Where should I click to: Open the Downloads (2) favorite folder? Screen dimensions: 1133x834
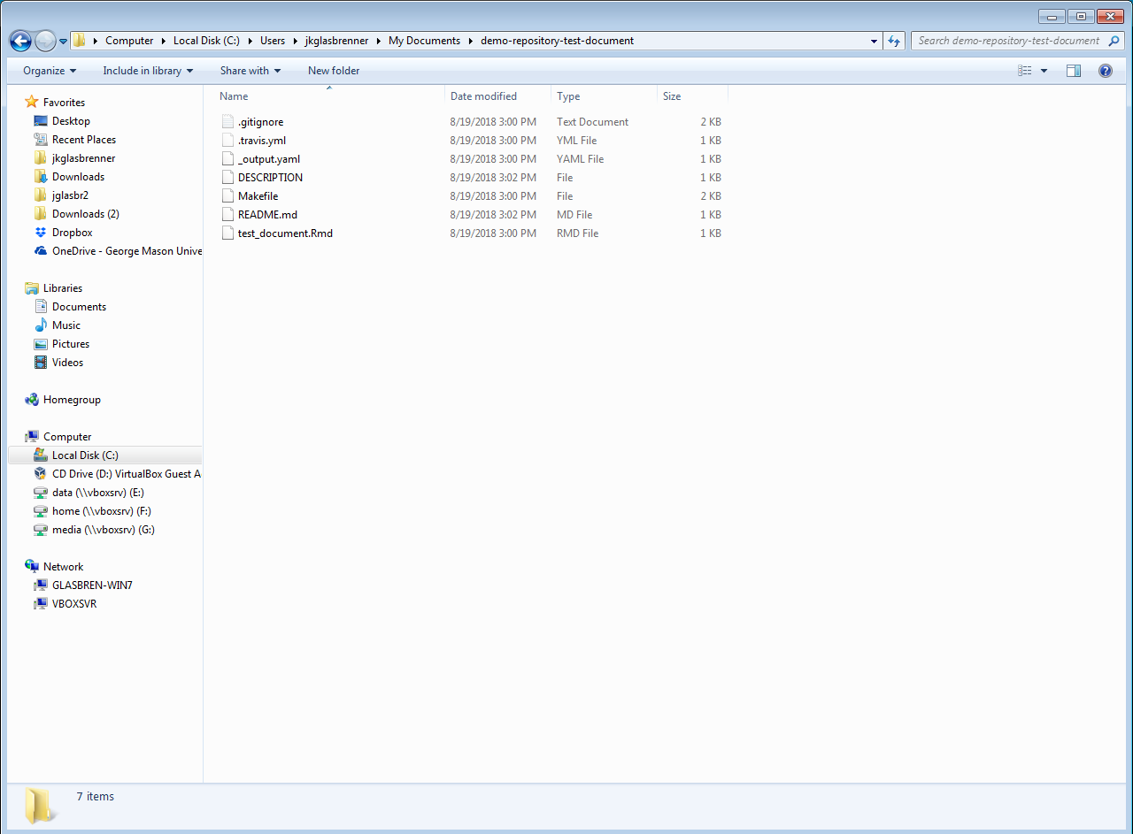[x=85, y=214]
